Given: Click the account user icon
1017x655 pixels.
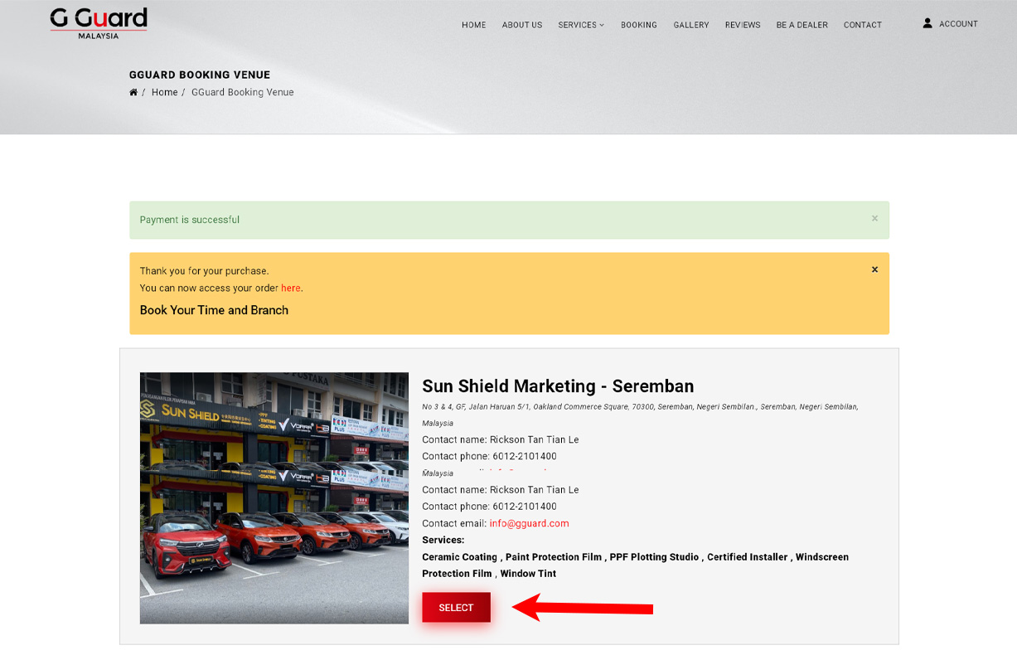Looking at the screenshot, I should pyautogui.click(x=927, y=23).
